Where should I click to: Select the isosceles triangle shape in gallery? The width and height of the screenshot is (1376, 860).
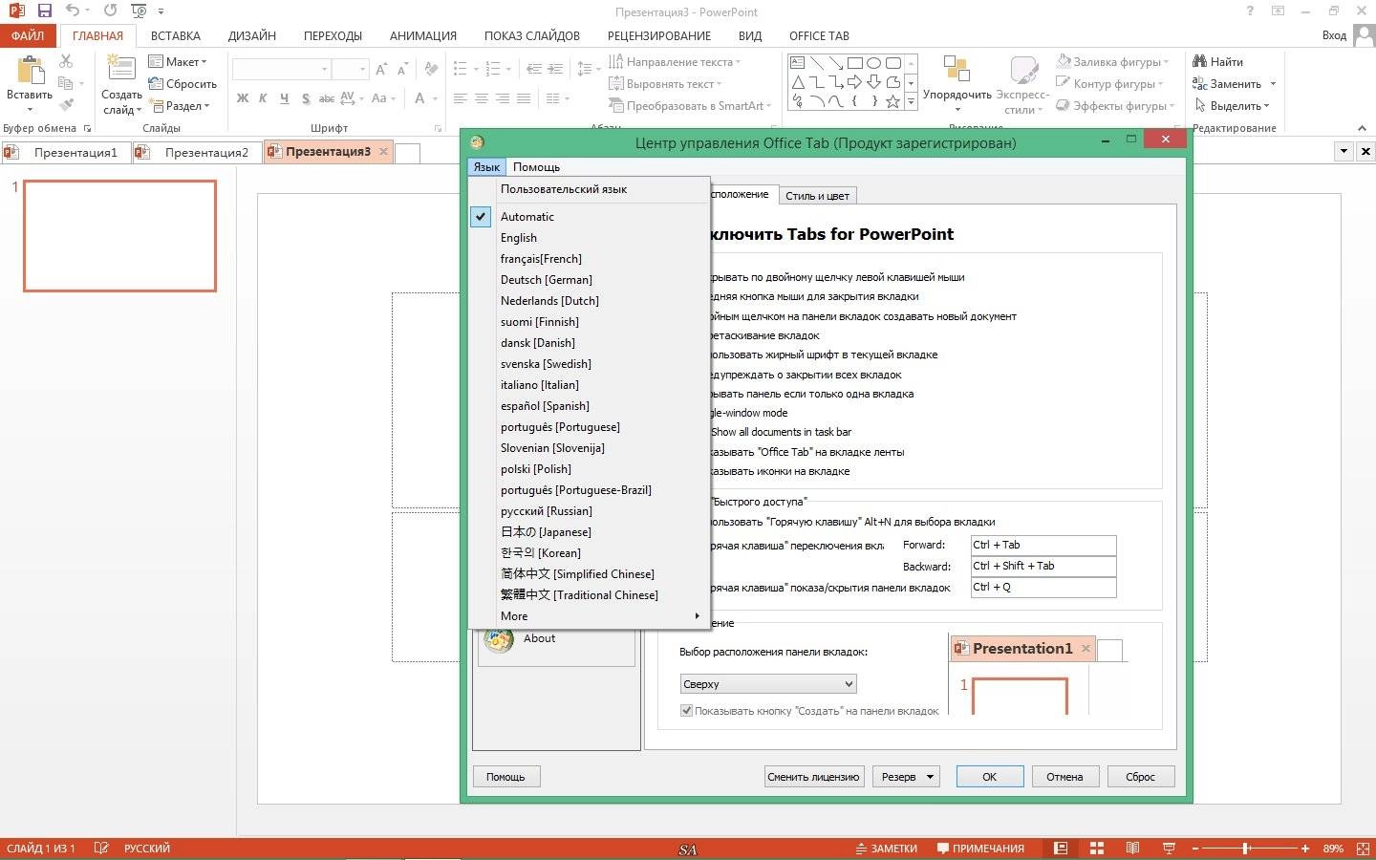798,82
